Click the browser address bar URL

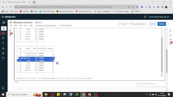[x=65, y=7]
